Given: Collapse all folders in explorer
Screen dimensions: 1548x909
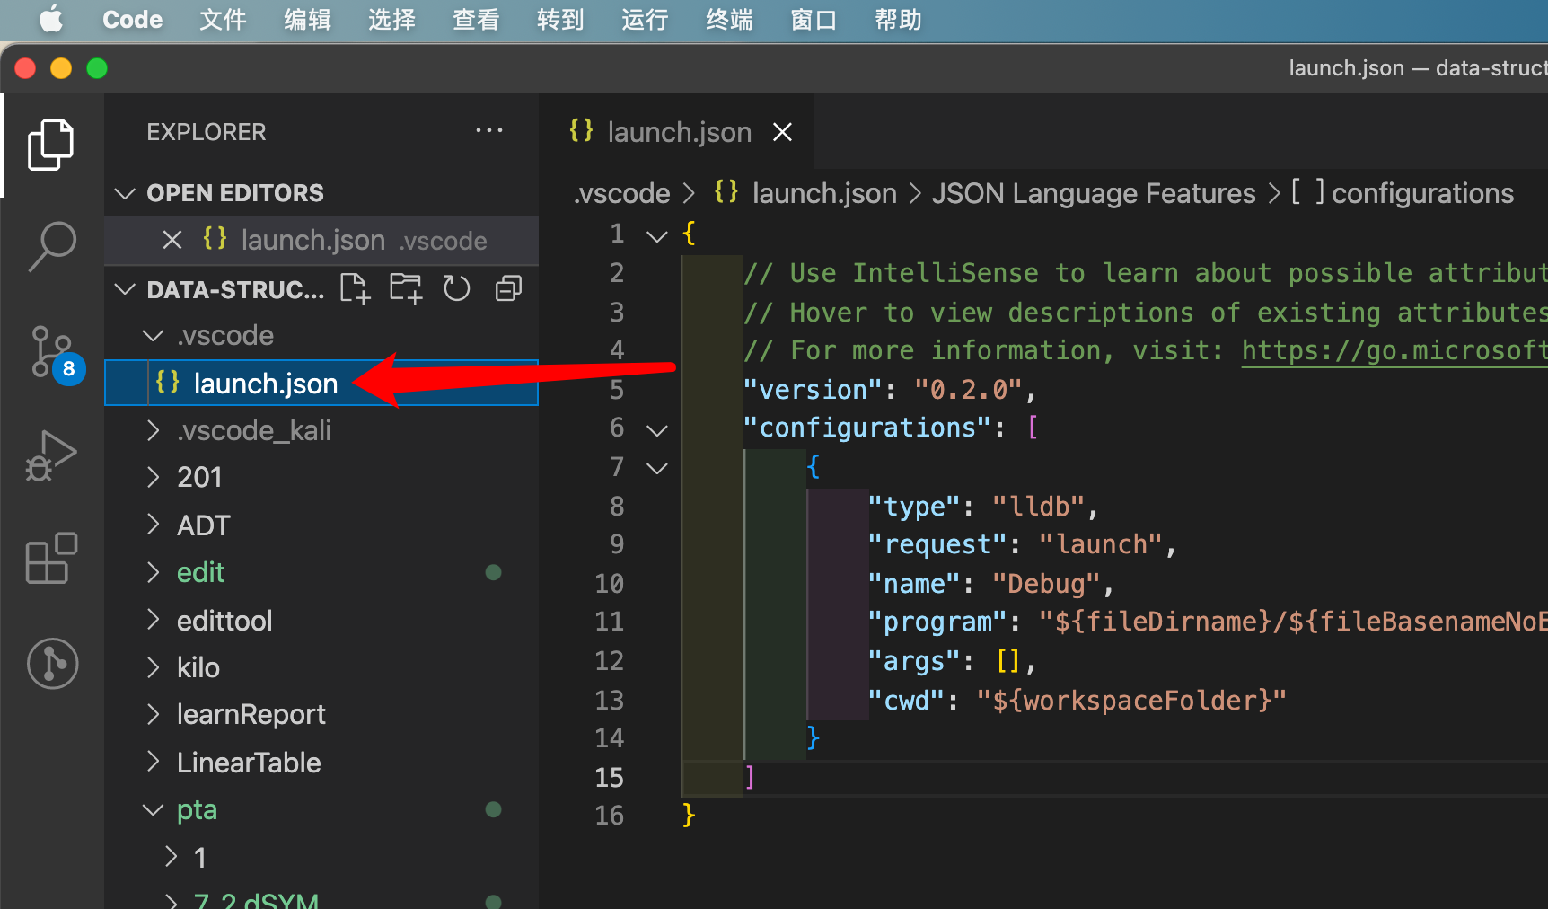Looking at the screenshot, I should [x=508, y=289].
